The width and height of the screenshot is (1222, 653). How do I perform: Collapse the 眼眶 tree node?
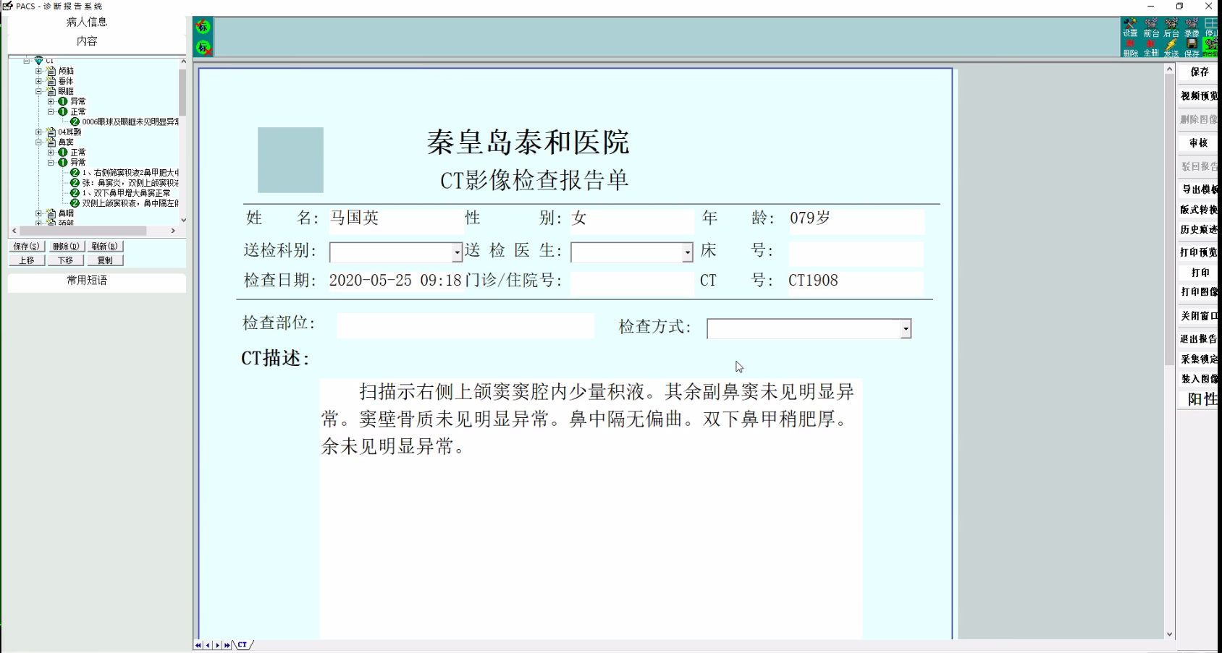tap(39, 91)
